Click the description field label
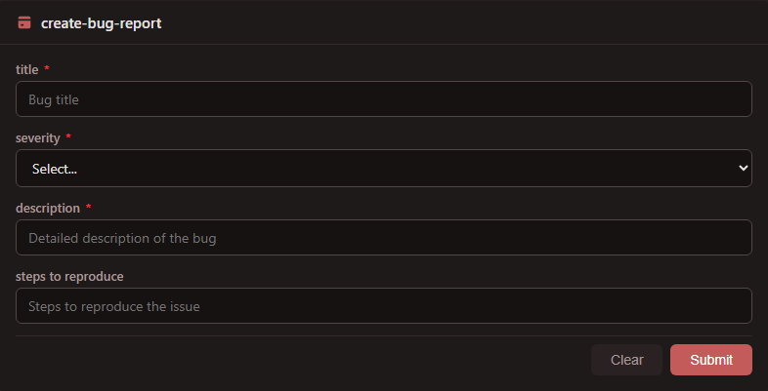768x391 pixels. (x=47, y=208)
